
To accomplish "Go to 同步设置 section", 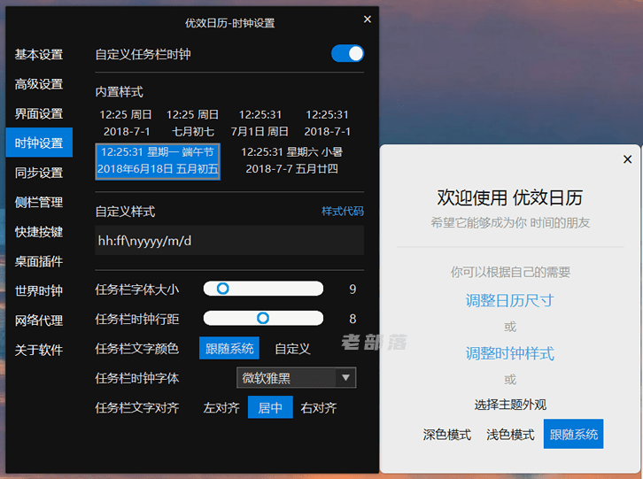I will click(39, 173).
